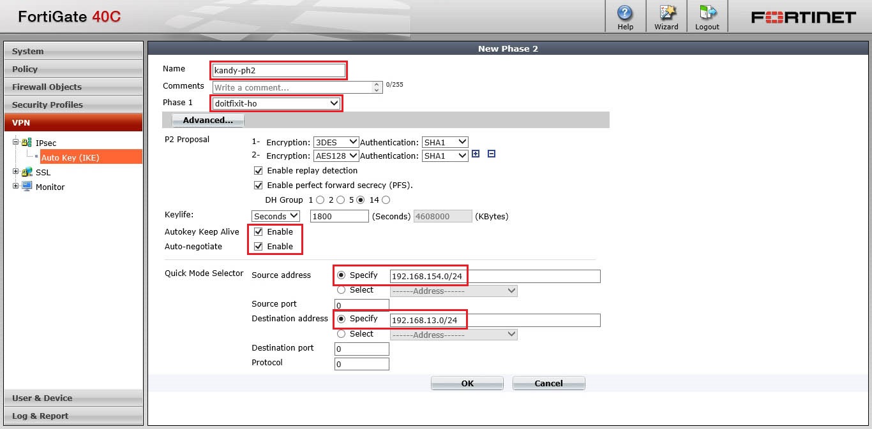
Task: Click the IPsec network icon in tree
Action: coord(27,143)
